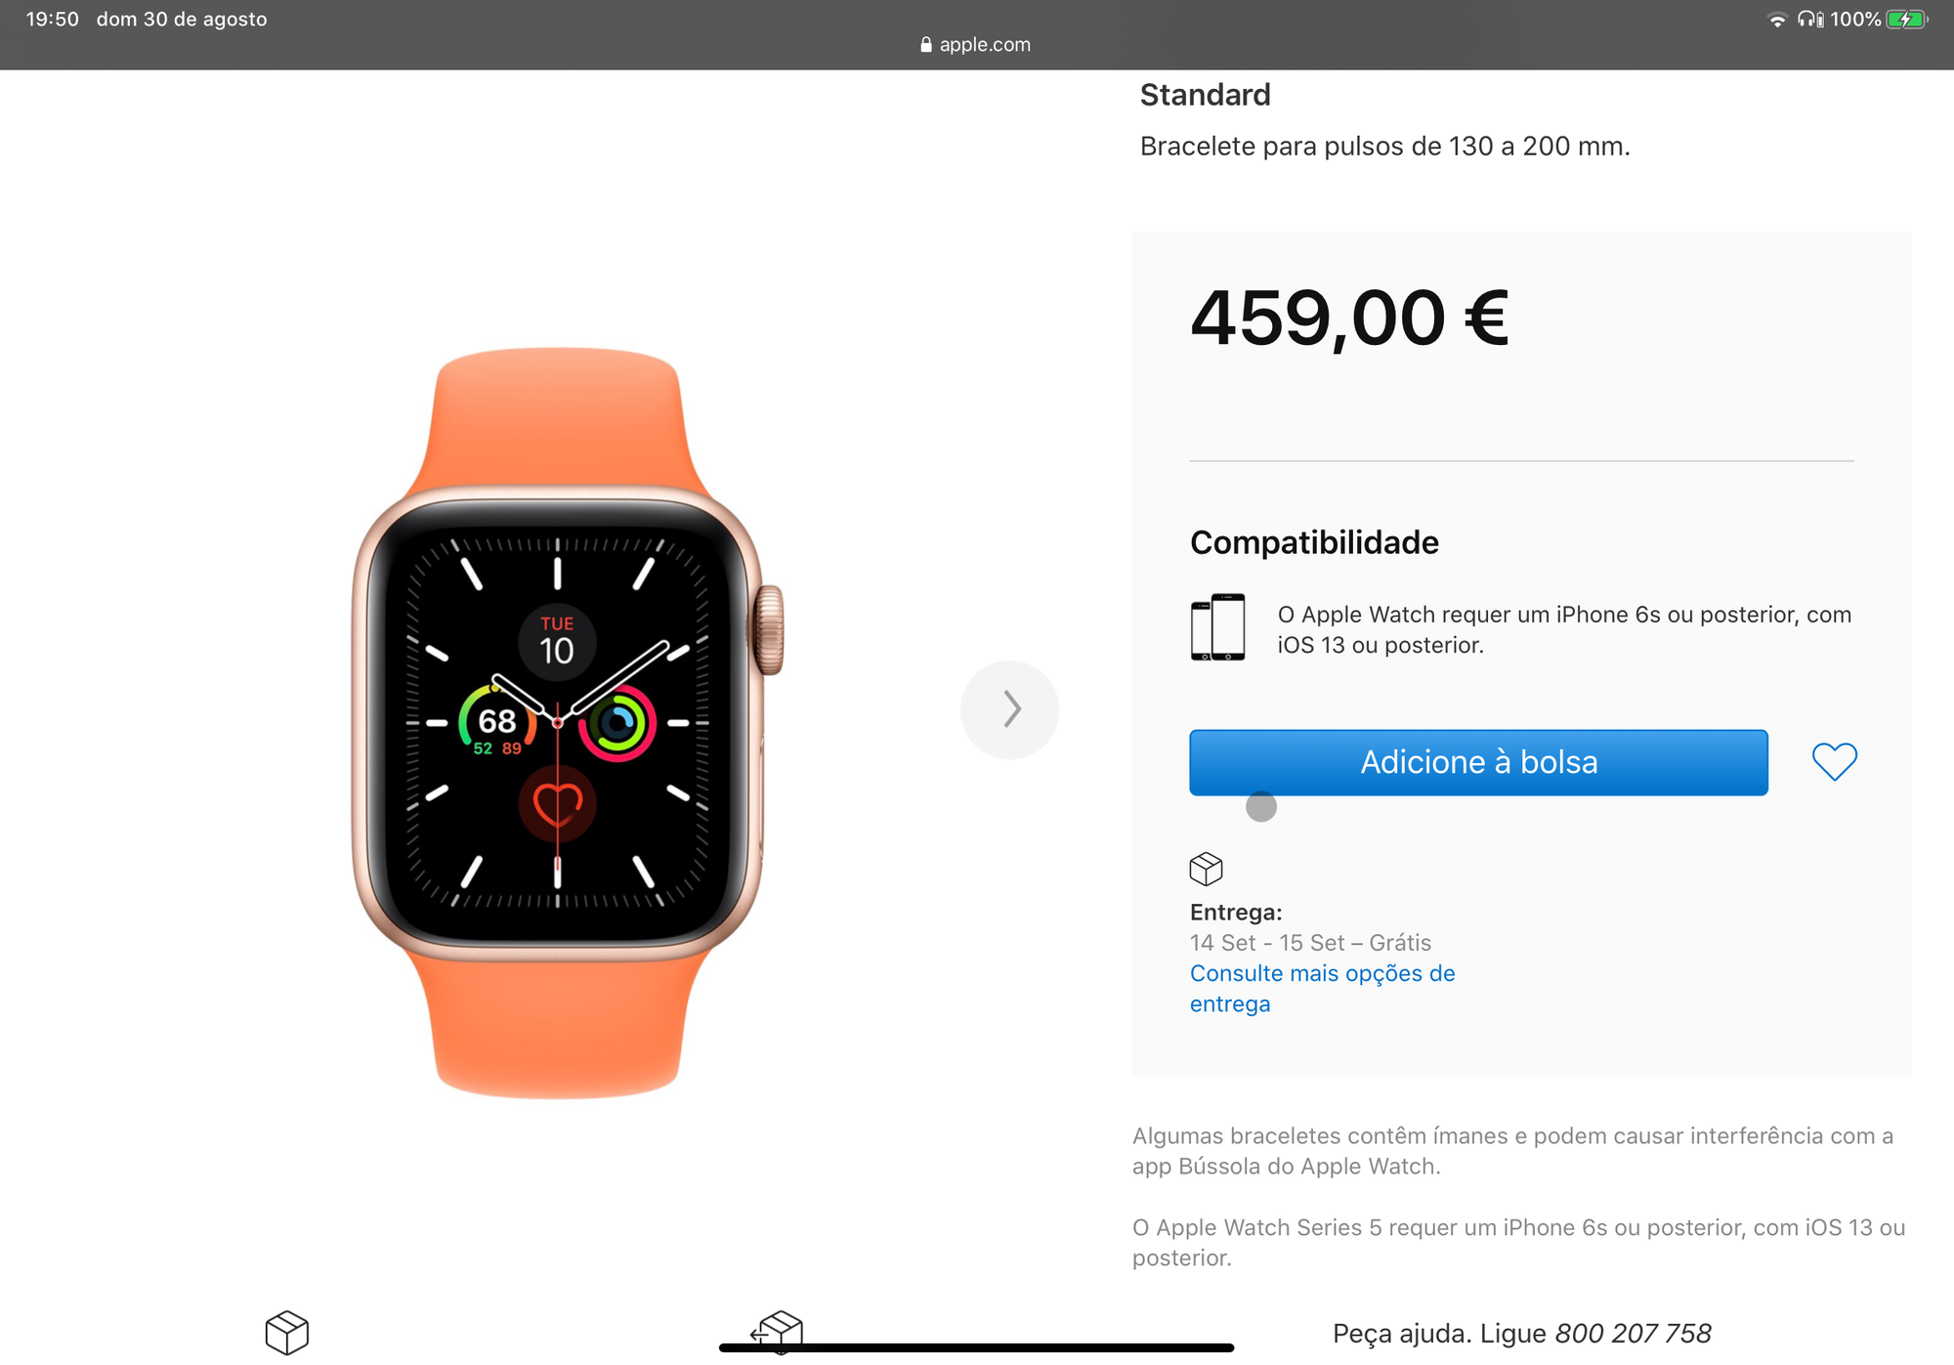The image size is (1954, 1365).
Task: Select the Standard band size option
Action: tap(1205, 95)
